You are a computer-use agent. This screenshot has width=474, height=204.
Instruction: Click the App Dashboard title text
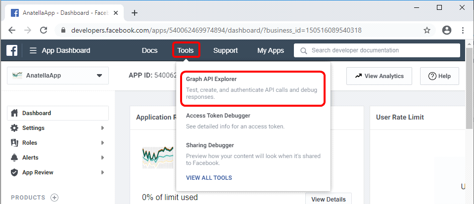point(66,50)
